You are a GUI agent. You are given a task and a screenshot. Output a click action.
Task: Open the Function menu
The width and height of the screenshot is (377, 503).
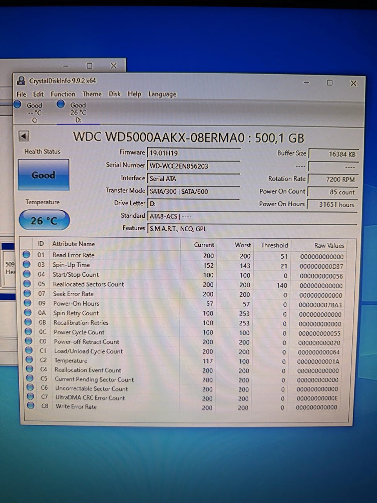63,94
